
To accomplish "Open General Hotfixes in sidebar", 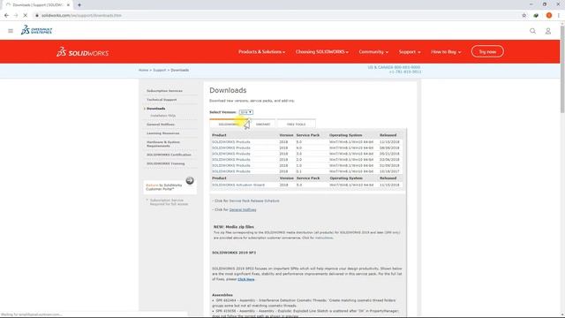I will 161,125.
